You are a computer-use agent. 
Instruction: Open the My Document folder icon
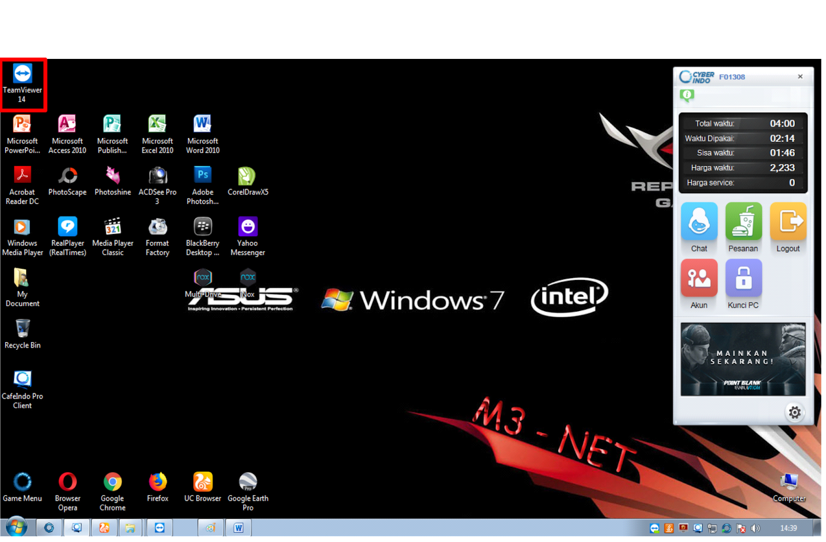[22, 288]
